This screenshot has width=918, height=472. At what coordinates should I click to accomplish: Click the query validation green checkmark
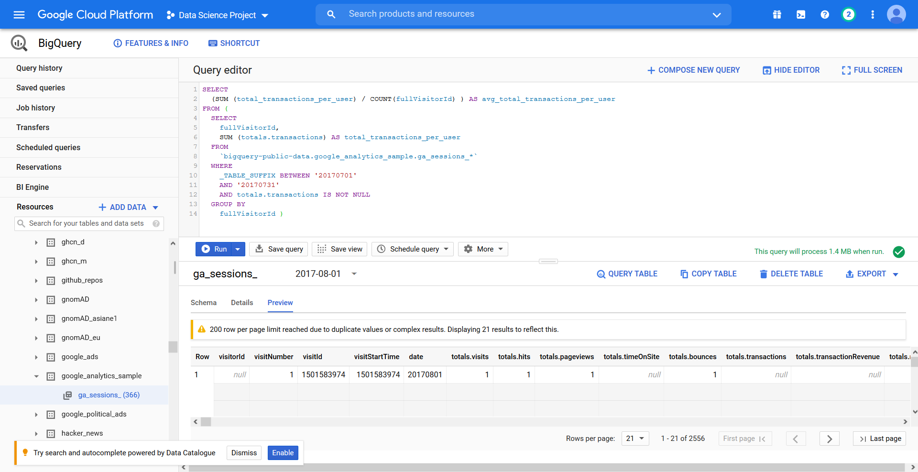pos(899,252)
